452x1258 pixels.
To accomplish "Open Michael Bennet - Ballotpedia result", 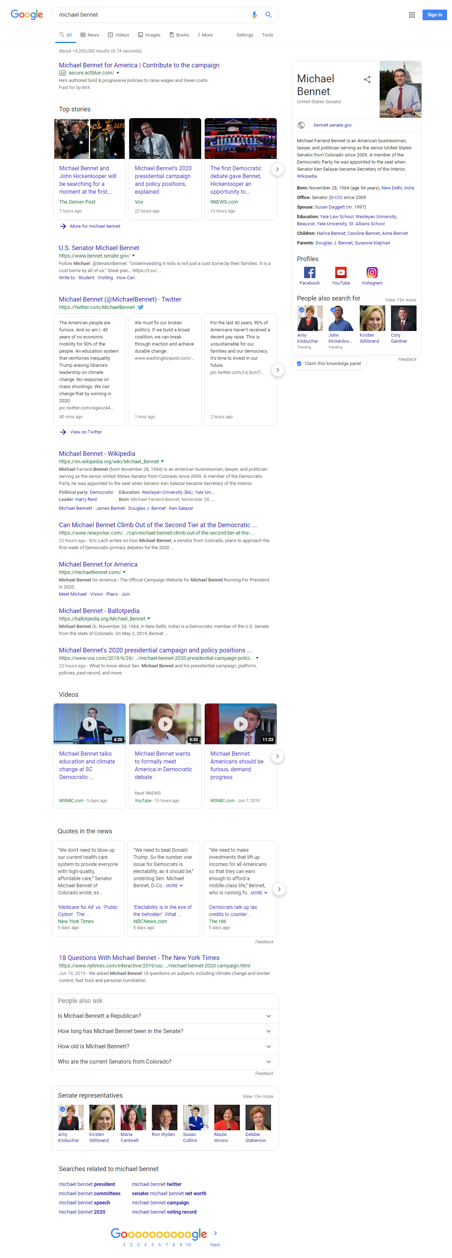I will click(x=99, y=611).
